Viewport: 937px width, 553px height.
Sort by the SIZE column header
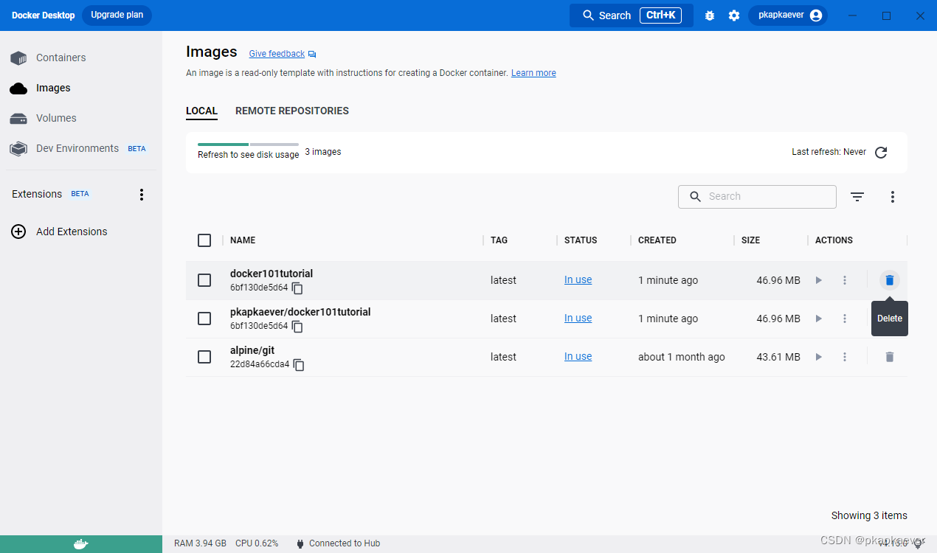(x=750, y=240)
